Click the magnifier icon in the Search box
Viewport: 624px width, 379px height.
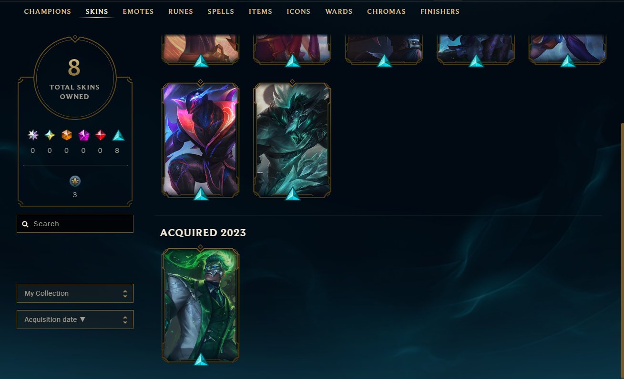[x=26, y=224]
